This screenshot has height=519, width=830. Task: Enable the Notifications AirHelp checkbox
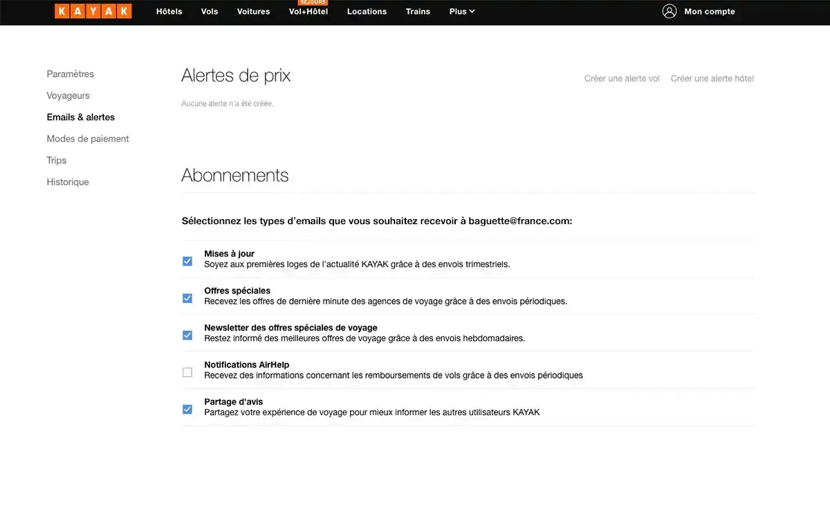coord(187,372)
